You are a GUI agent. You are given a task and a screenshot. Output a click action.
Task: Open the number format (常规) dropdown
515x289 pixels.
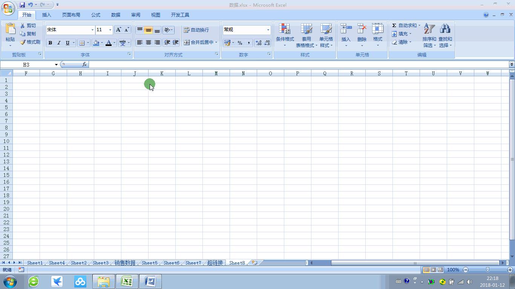coord(267,29)
